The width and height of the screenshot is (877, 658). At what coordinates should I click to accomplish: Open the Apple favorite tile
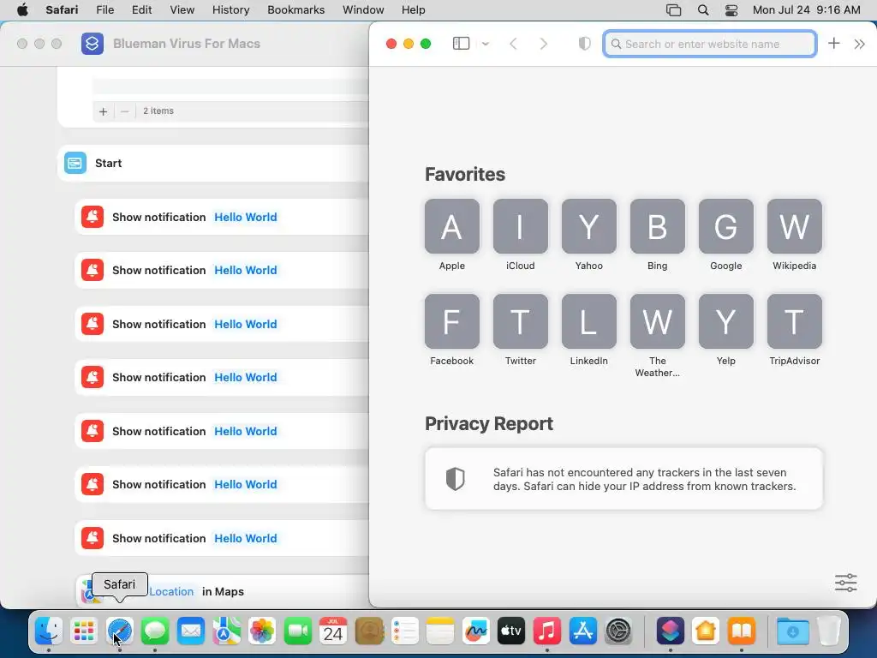tap(452, 226)
